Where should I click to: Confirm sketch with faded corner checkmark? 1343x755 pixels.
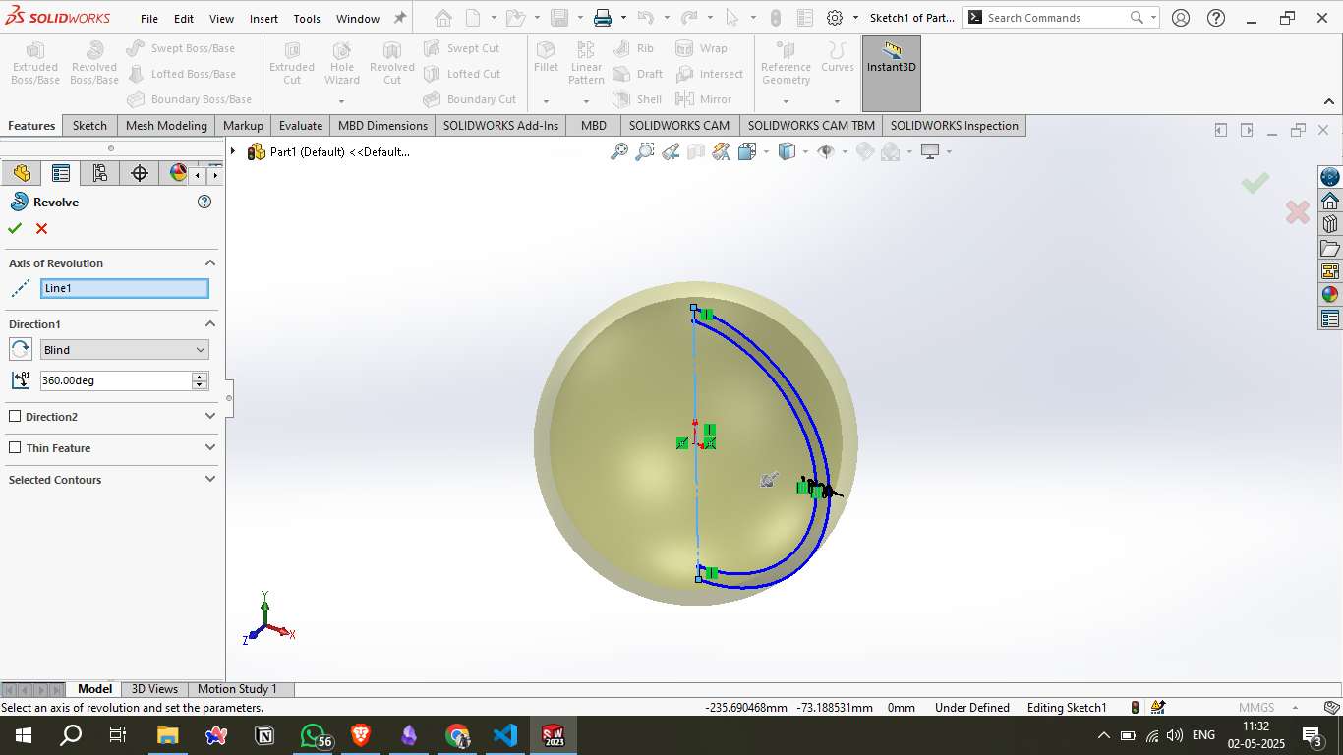point(1255,183)
